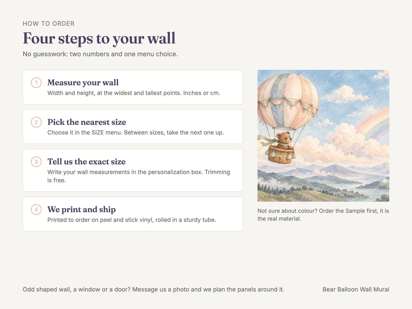Click the bear balloon mural image
412x309 pixels.
pyautogui.click(x=323, y=136)
